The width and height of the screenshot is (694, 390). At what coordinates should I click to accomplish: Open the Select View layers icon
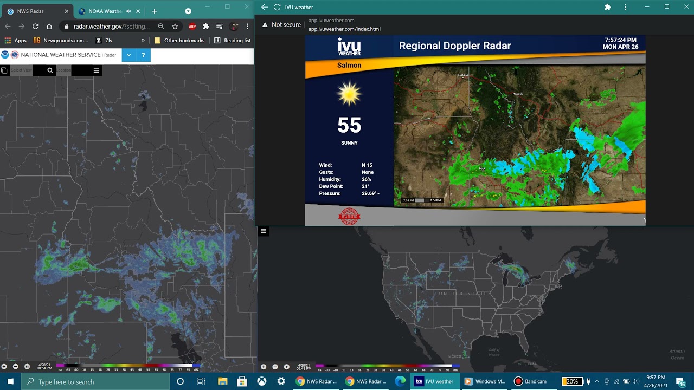[x=4, y=70]
